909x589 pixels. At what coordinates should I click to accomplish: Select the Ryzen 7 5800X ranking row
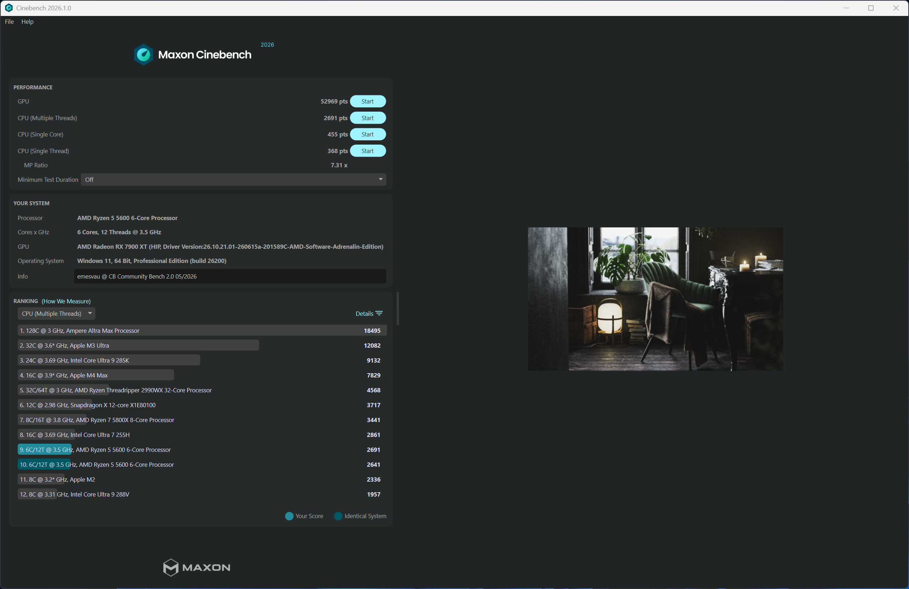click(202, 420)
